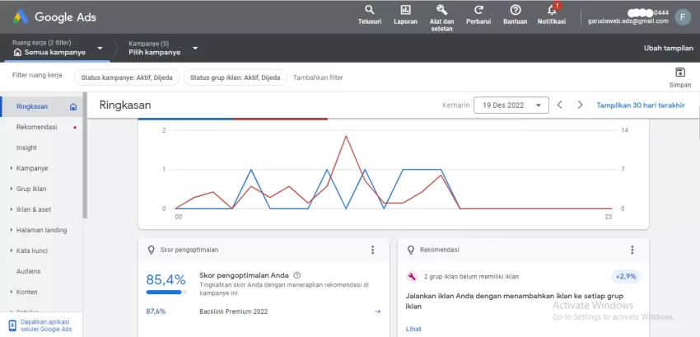700x337 pixels.
Task: Click Lihat link in Rekomendasi card
Action: coord(413,329)
